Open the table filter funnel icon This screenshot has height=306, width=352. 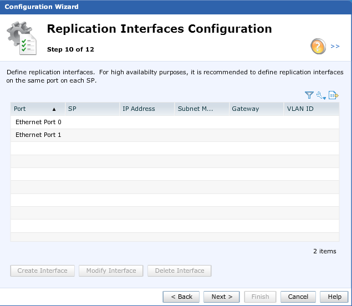coord(309,95)
